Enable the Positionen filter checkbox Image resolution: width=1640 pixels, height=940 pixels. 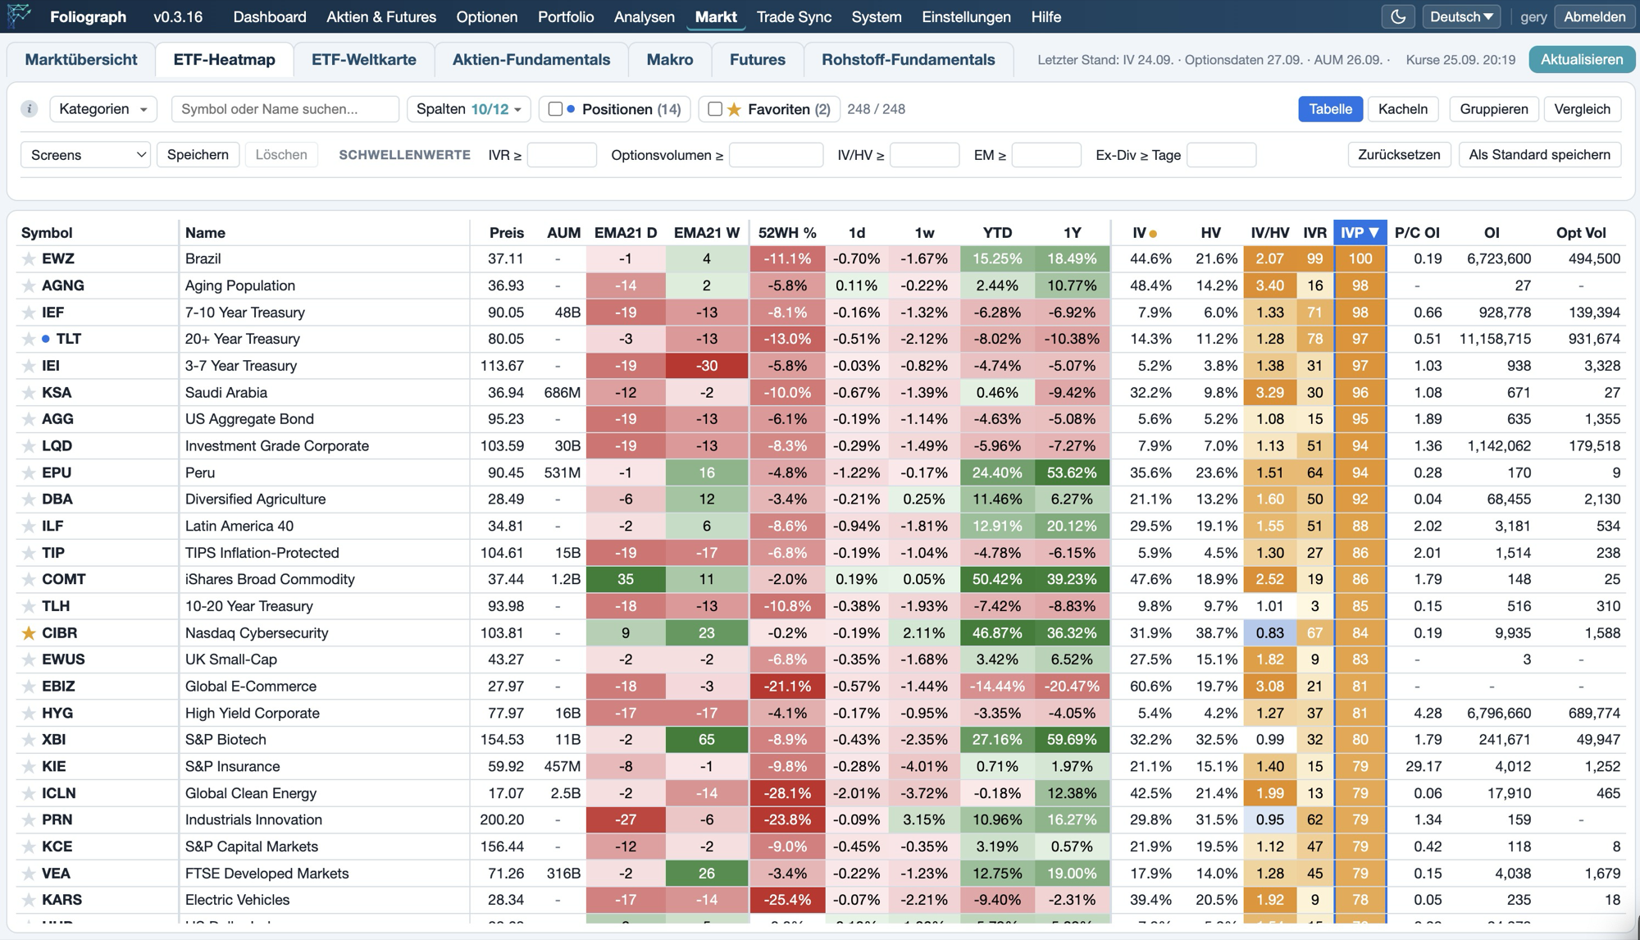[x=555, y=109]
